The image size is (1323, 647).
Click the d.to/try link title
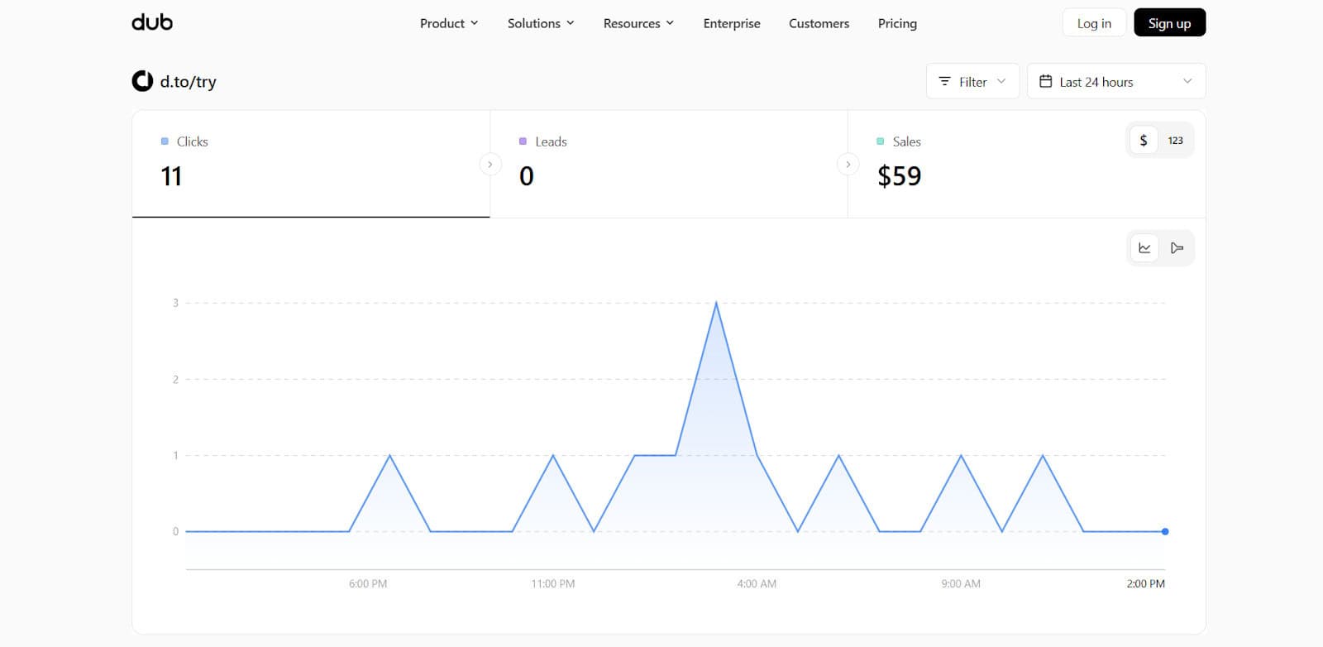(188, 81)
